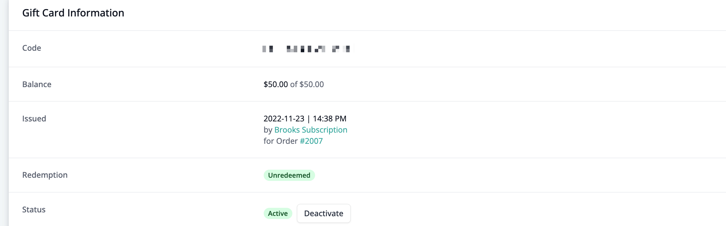
Task: Open the Brooks Subscription link
Action: coord(311,130)
